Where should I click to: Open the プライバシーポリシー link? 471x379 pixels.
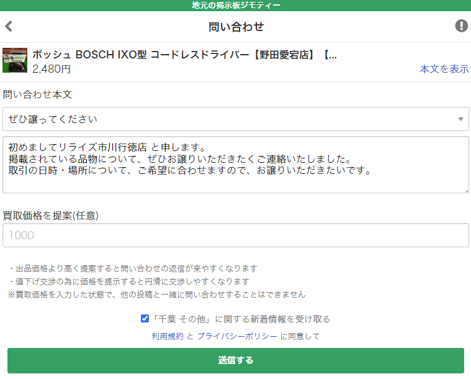(x=237, y=336)
